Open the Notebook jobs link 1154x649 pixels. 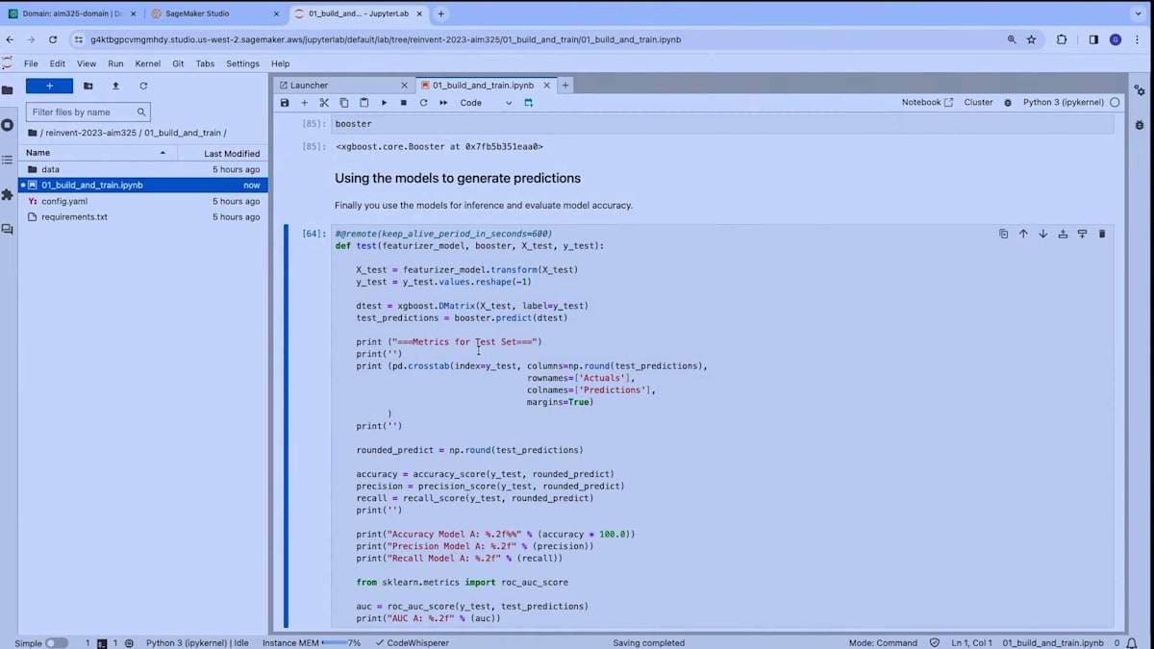pyautogui.click(x=927, y=102)
